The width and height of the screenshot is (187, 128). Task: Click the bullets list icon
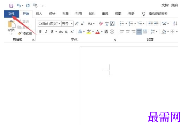click(122, 24)
